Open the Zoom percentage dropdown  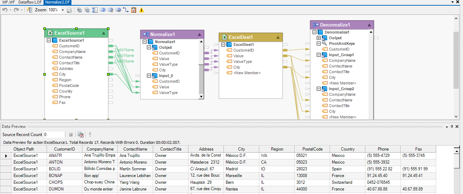point(63,10)
